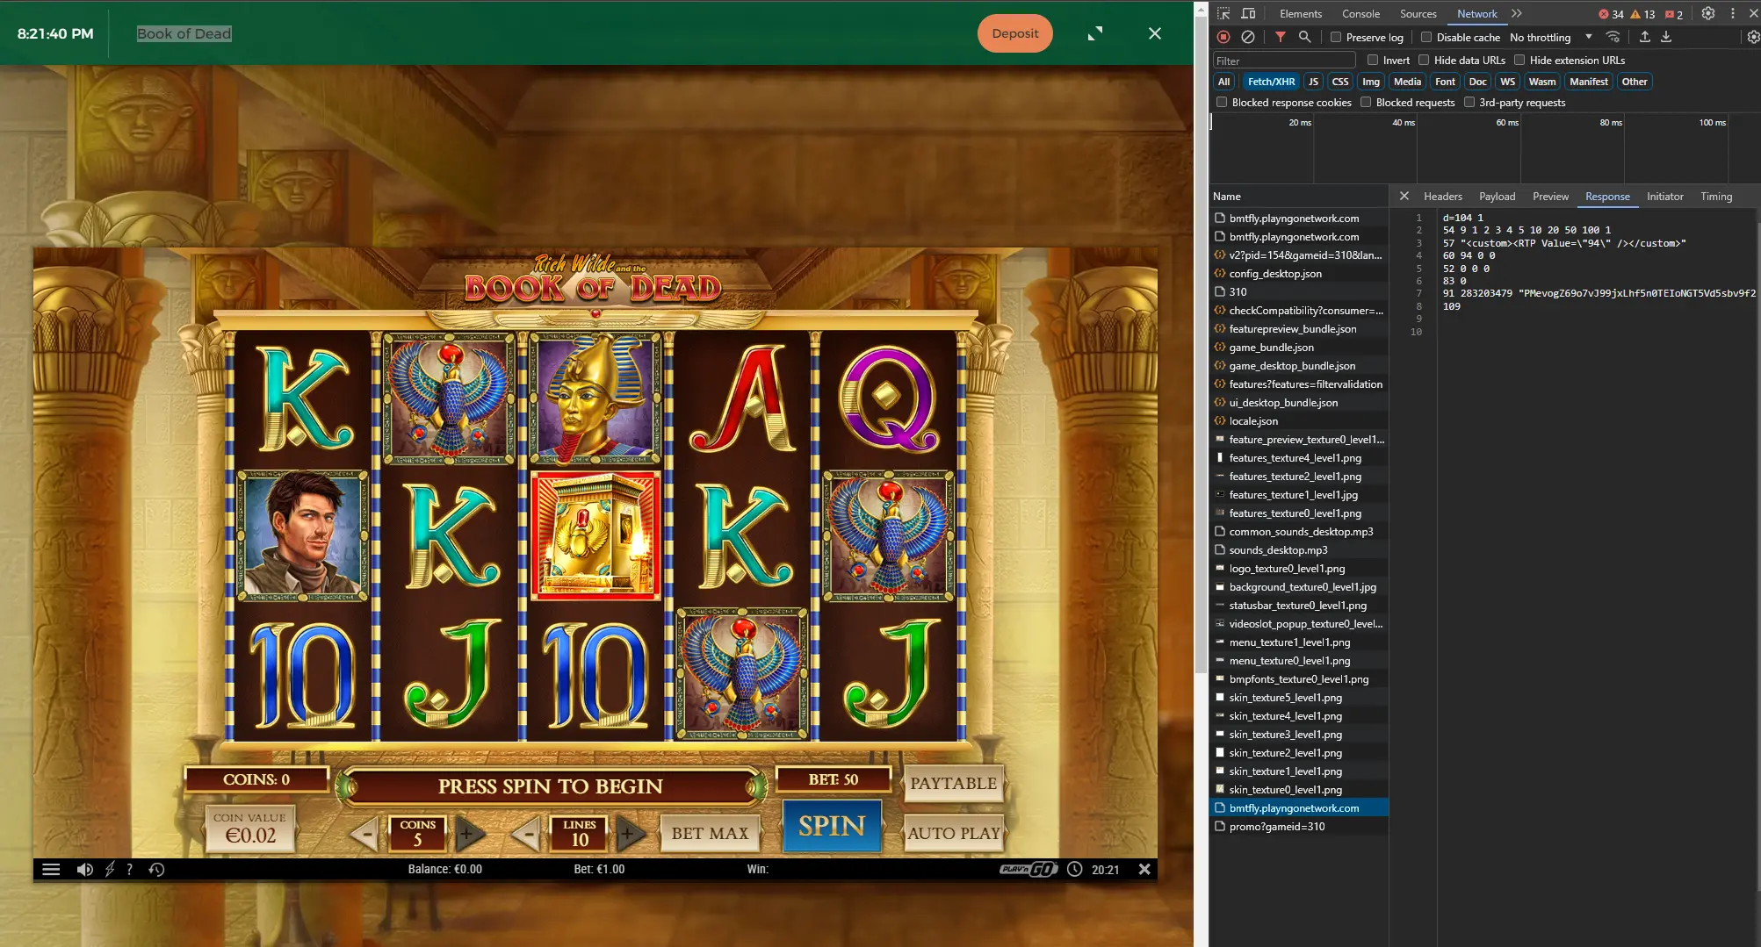Screen dimensions: 1761x947
Task: Close the game via bottom-bar X icon
Action: [x=1144, y=869]
